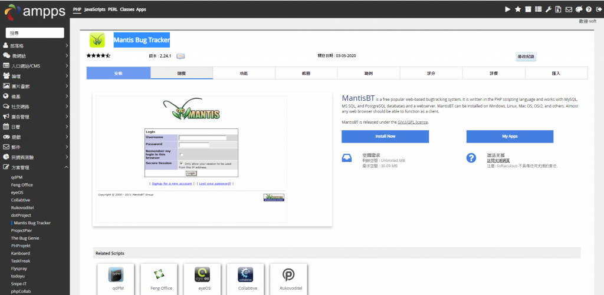
Task: Open the Apps menu in the top bar
Action: pos(141,9)
